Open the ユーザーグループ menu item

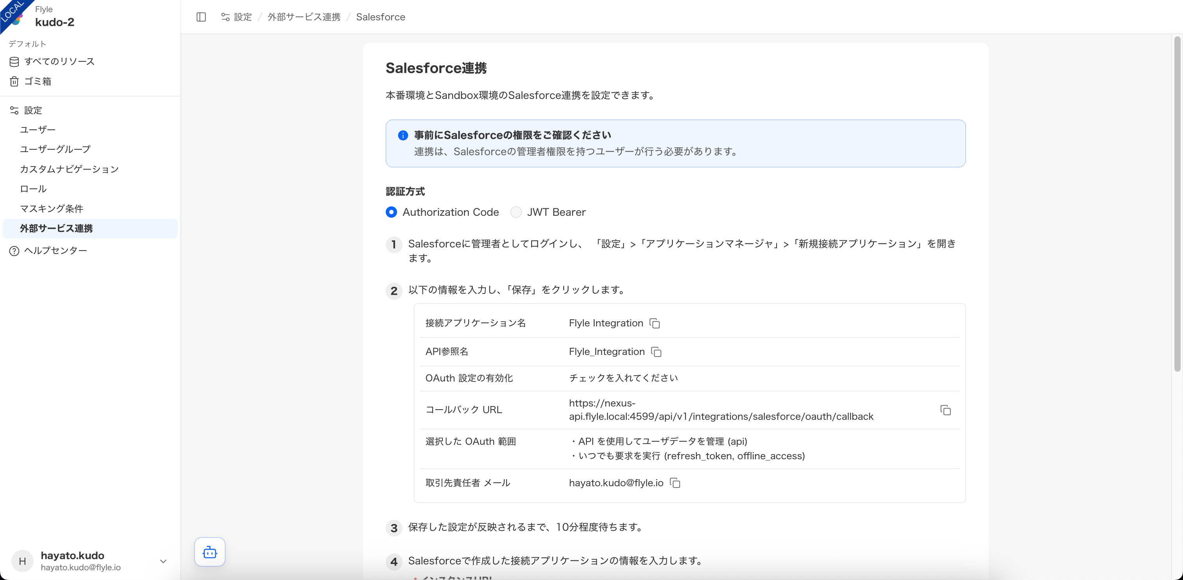click(55, 149)
